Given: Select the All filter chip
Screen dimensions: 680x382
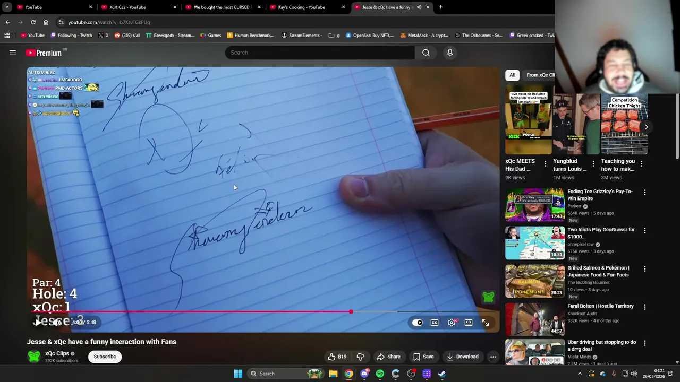Looking at the screenshot, I should point(512,75).
